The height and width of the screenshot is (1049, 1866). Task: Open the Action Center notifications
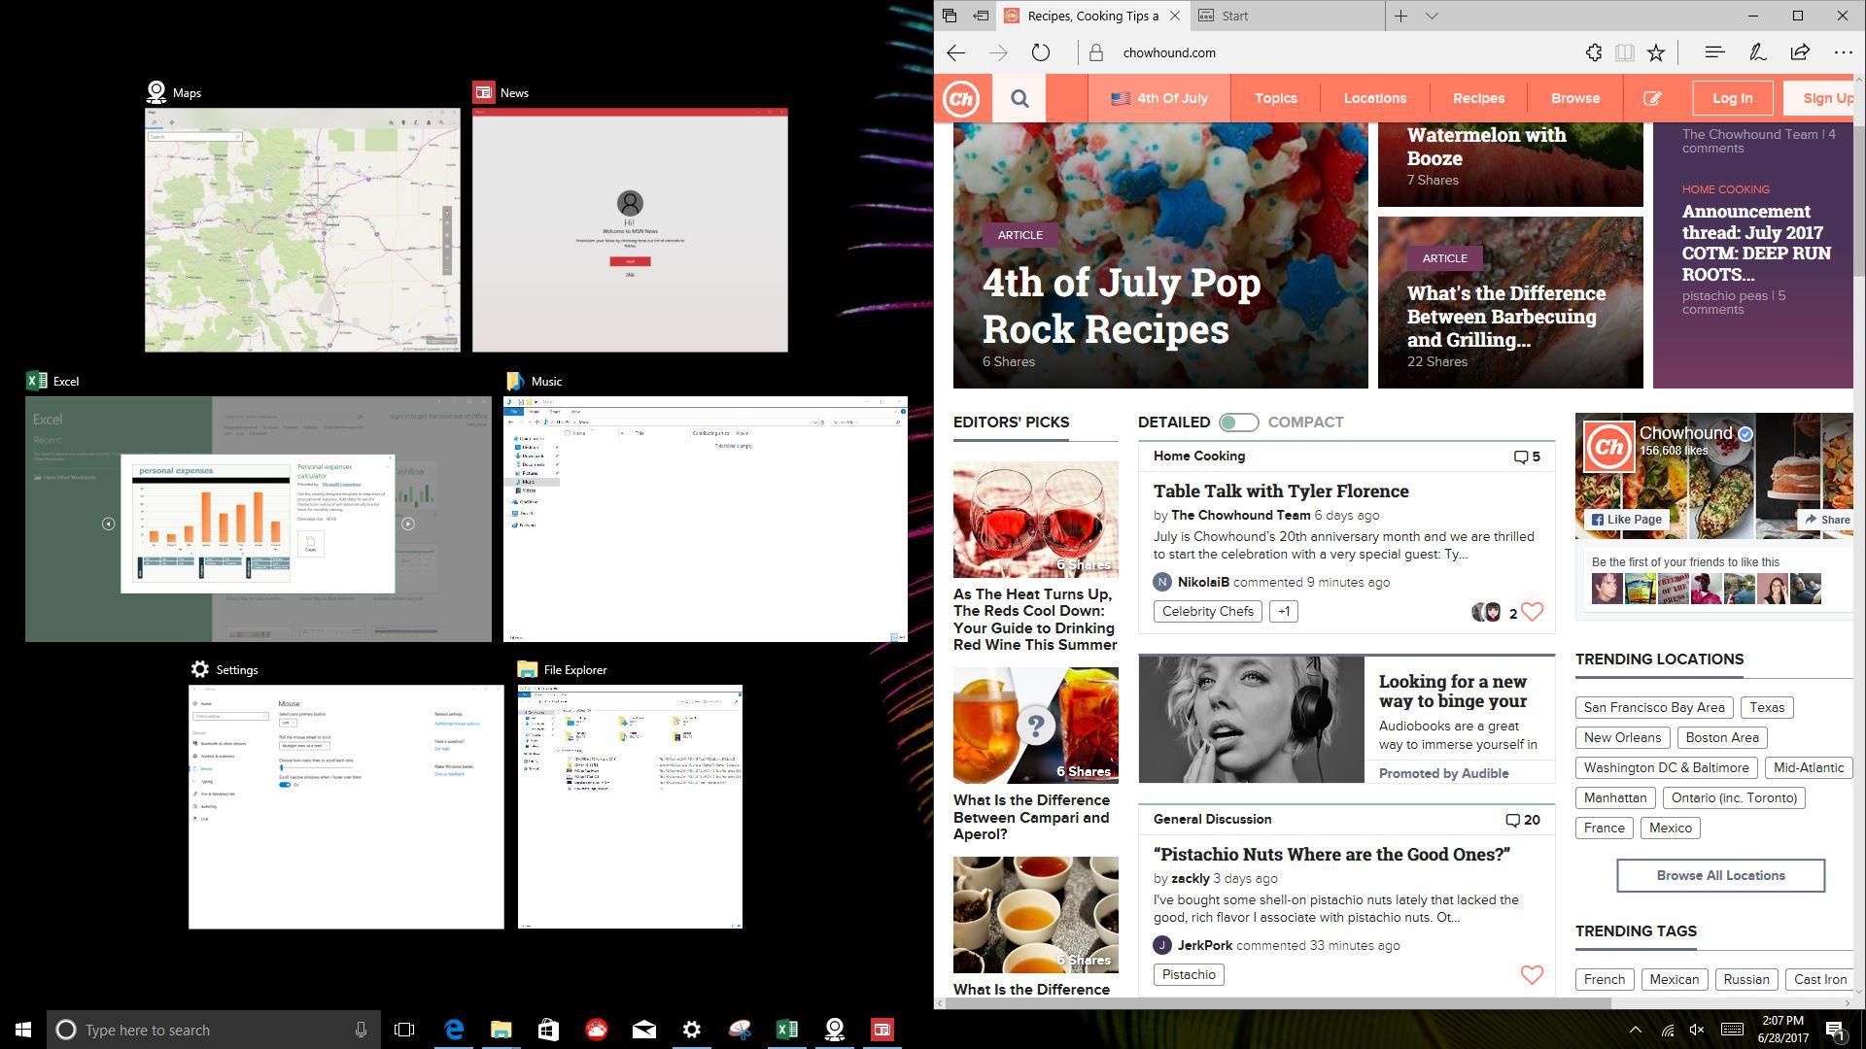pos(1835,1030)
